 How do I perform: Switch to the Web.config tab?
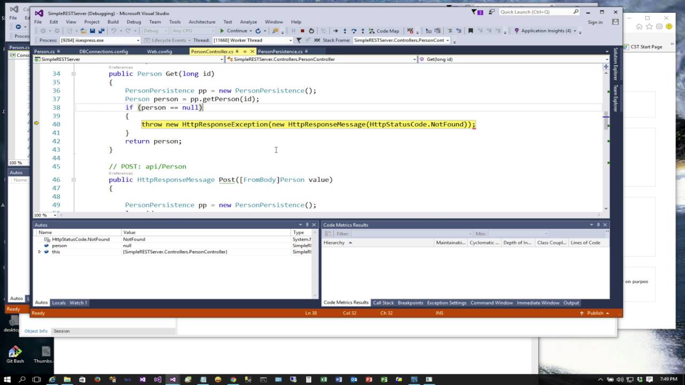159,51
